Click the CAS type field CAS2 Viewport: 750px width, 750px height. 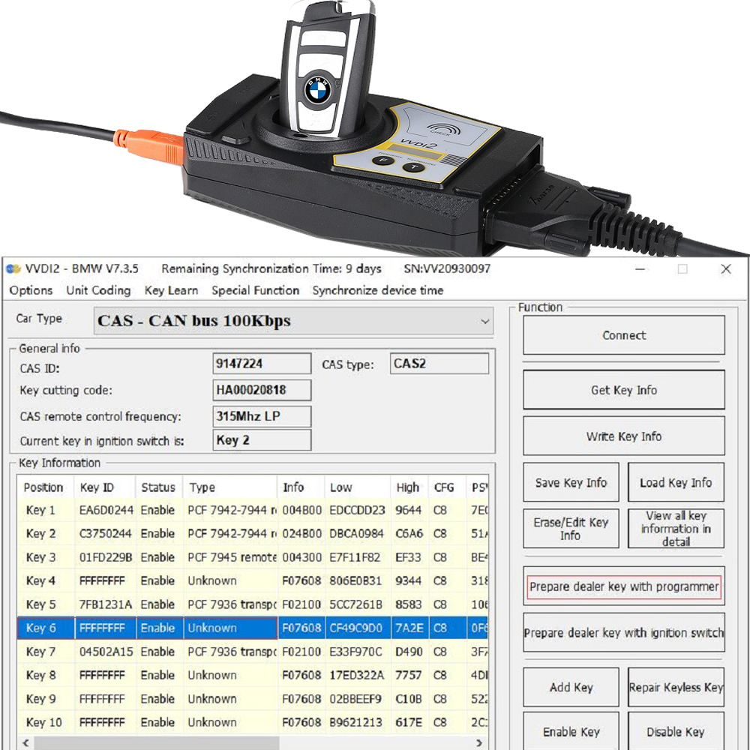tap(439, 364)
